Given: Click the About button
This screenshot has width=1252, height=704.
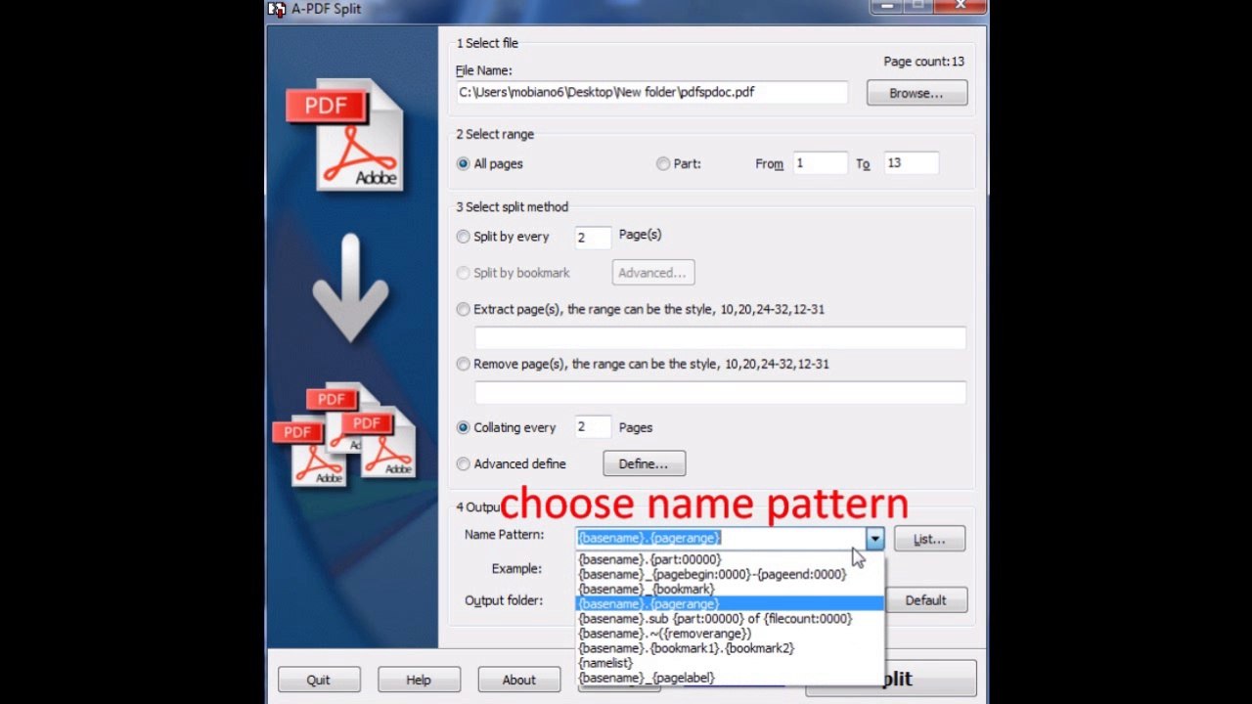Looking at the screenshot, I should point(518,680).
